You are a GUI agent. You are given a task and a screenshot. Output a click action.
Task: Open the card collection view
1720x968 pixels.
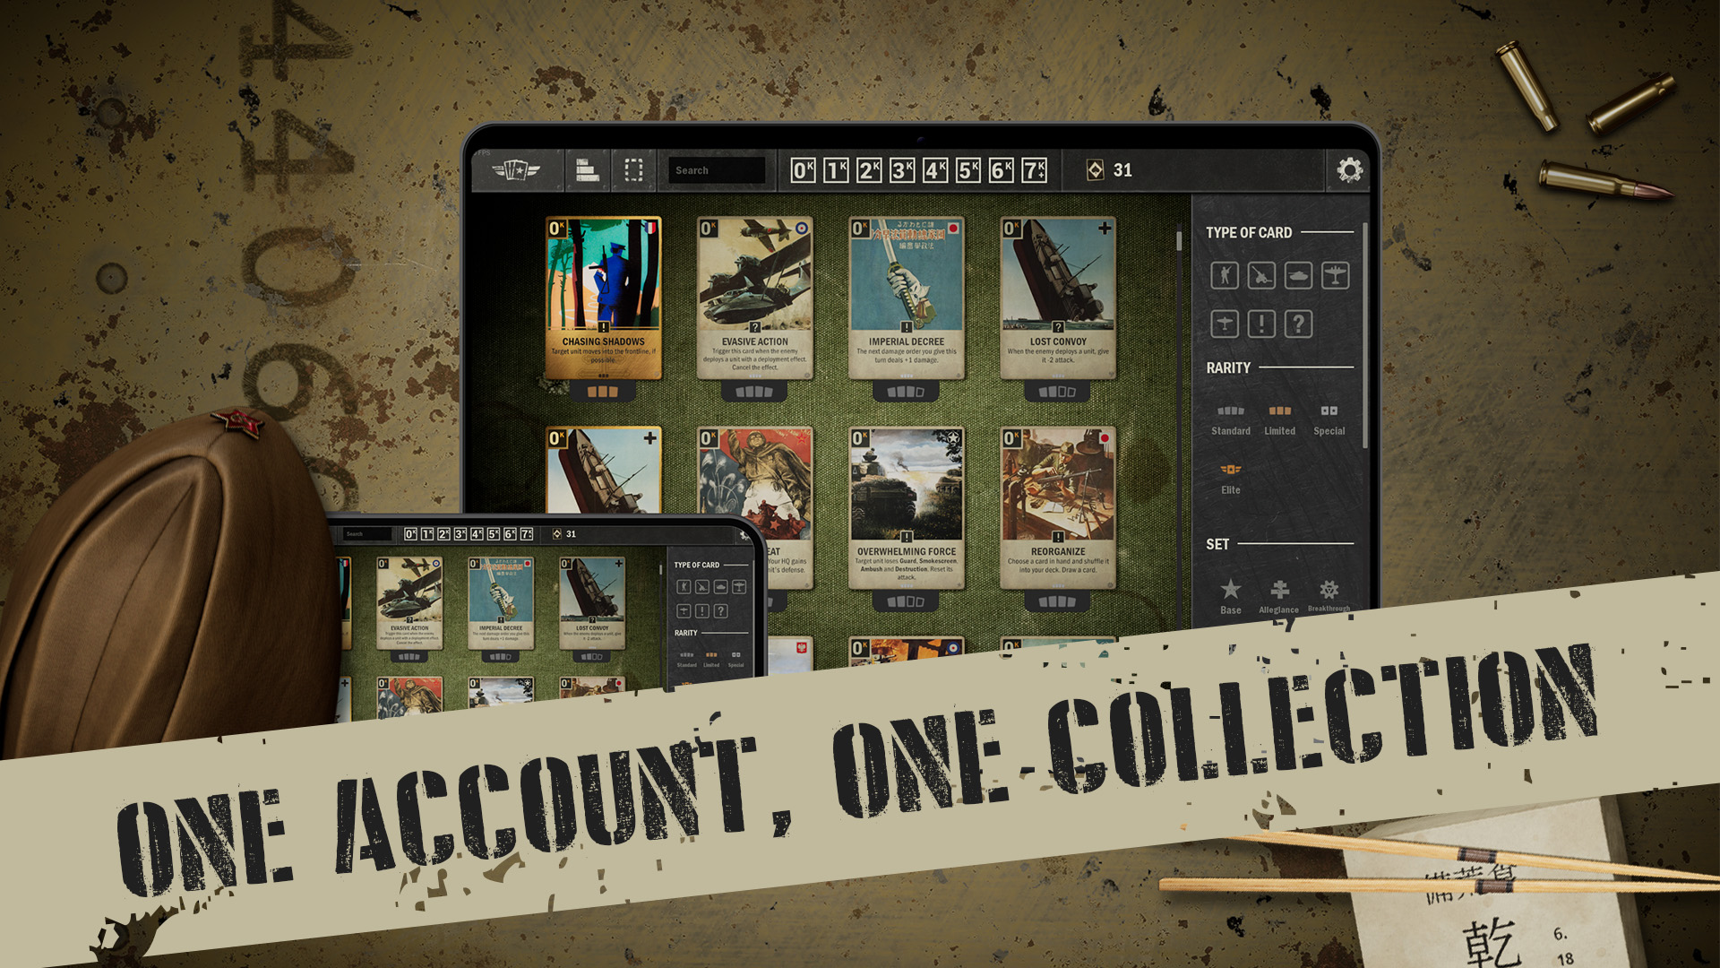pyautogui.click(x=516, y=169)
